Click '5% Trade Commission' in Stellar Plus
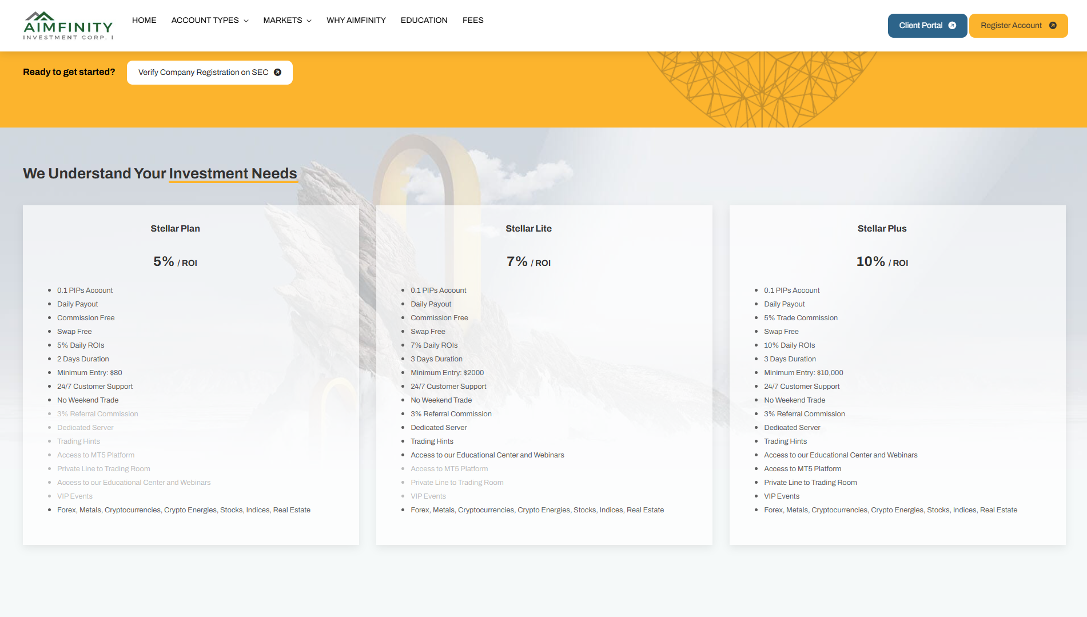Screen dimensions: 1087x617 801,318
